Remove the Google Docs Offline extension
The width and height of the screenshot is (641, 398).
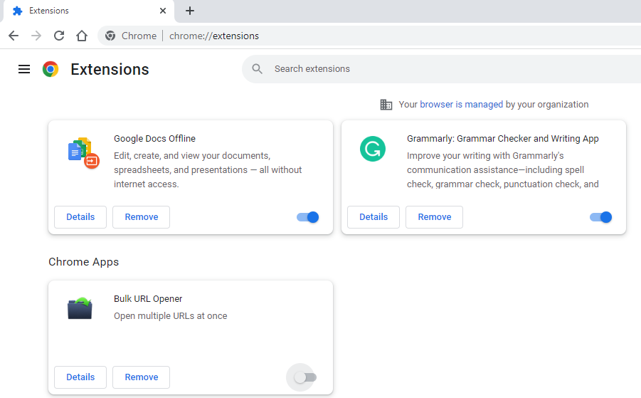142,216
